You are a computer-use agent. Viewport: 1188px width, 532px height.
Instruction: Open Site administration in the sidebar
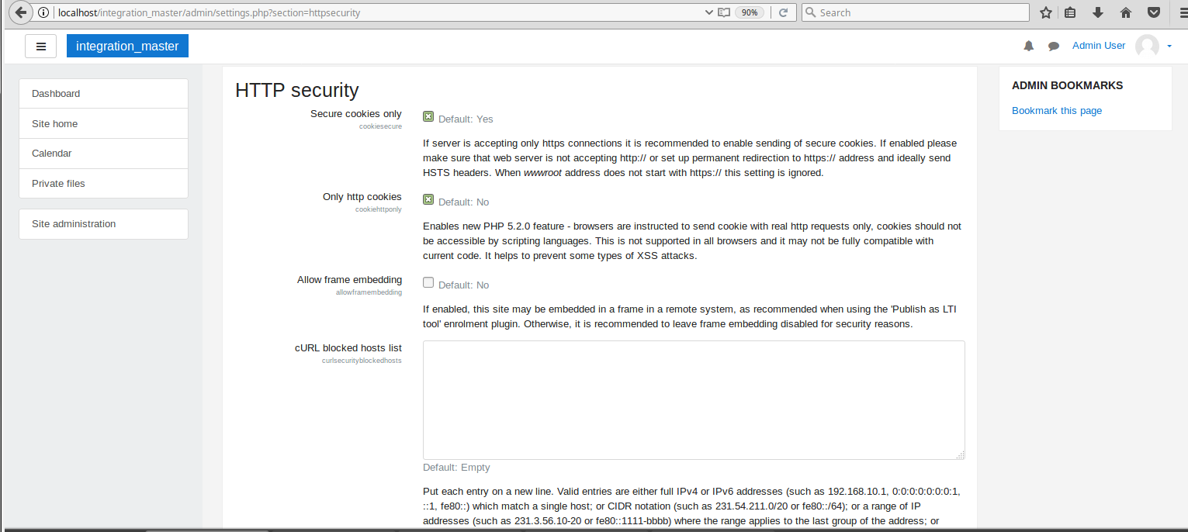point(103,224)
